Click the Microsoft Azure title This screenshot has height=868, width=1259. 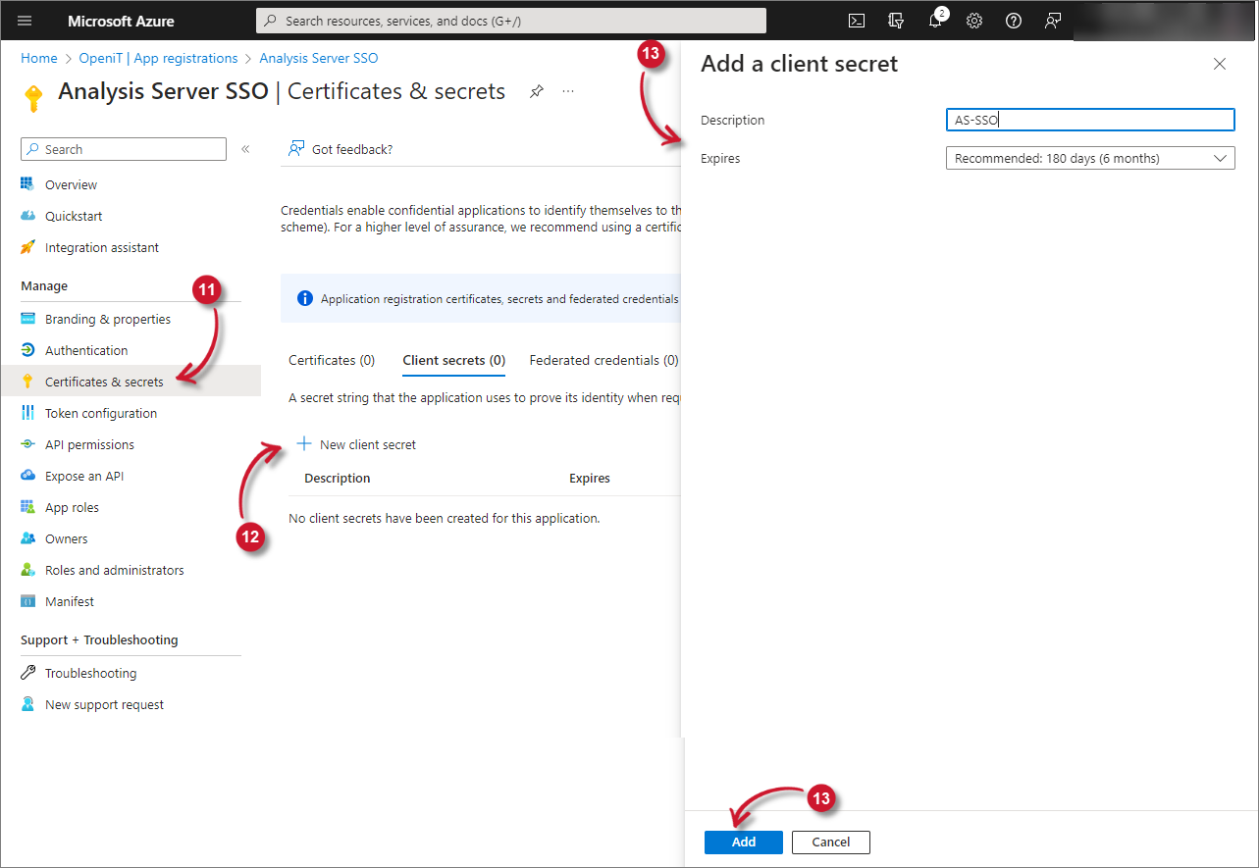pyautogui.click(x=122, y=21)
